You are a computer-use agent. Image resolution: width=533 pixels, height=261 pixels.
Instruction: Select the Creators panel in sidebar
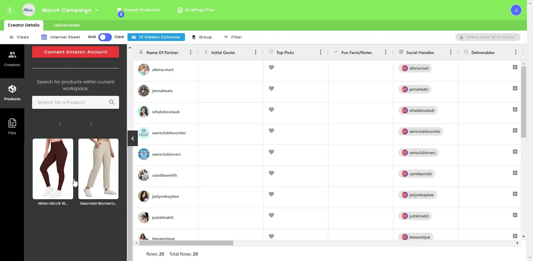pos(12,59)
